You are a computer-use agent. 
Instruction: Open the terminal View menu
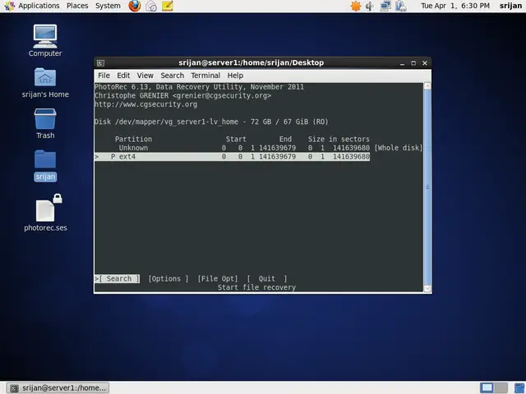(x=145, y=76)
